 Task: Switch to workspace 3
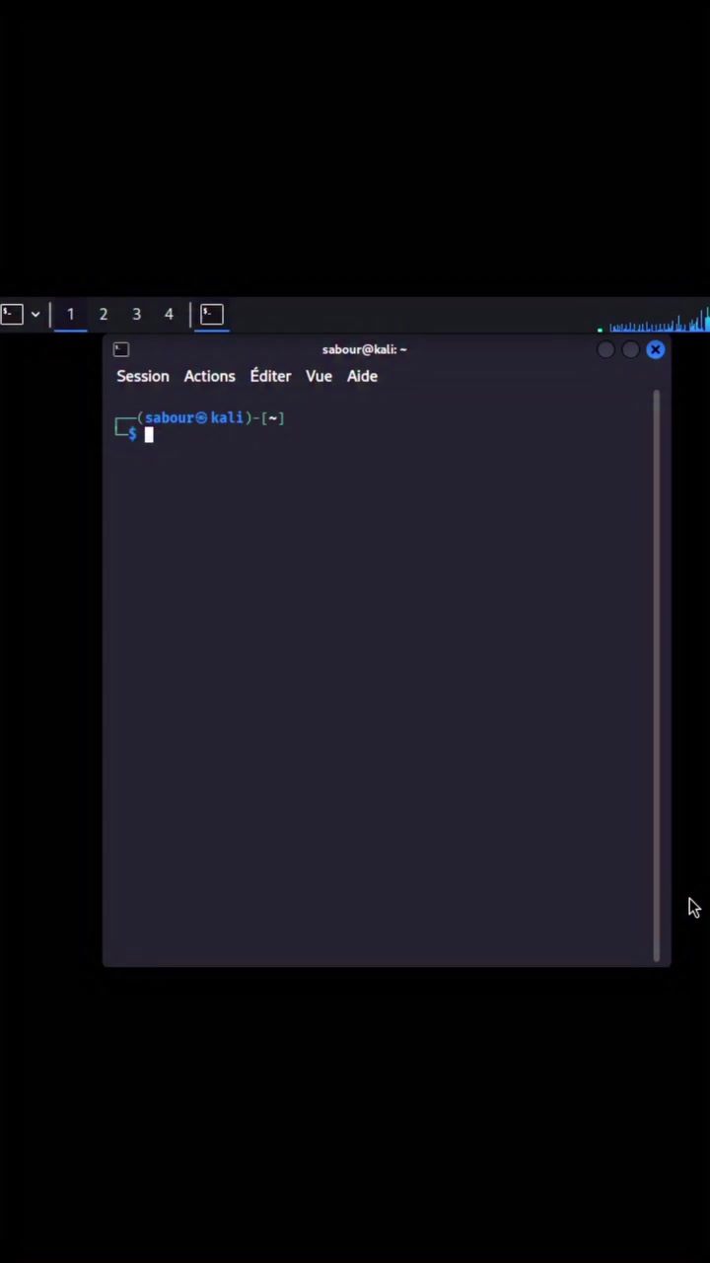136,315
